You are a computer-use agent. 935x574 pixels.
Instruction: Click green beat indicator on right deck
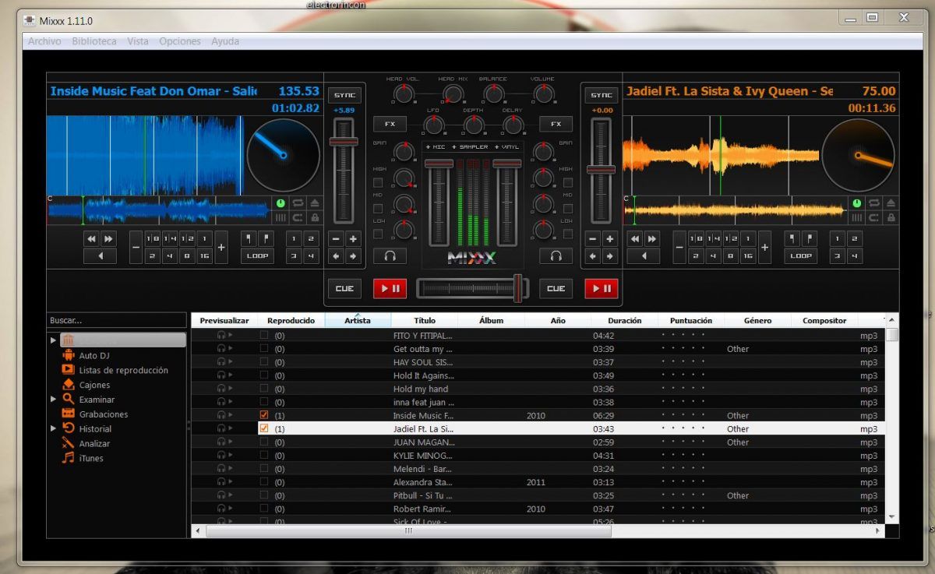point(857,203)
